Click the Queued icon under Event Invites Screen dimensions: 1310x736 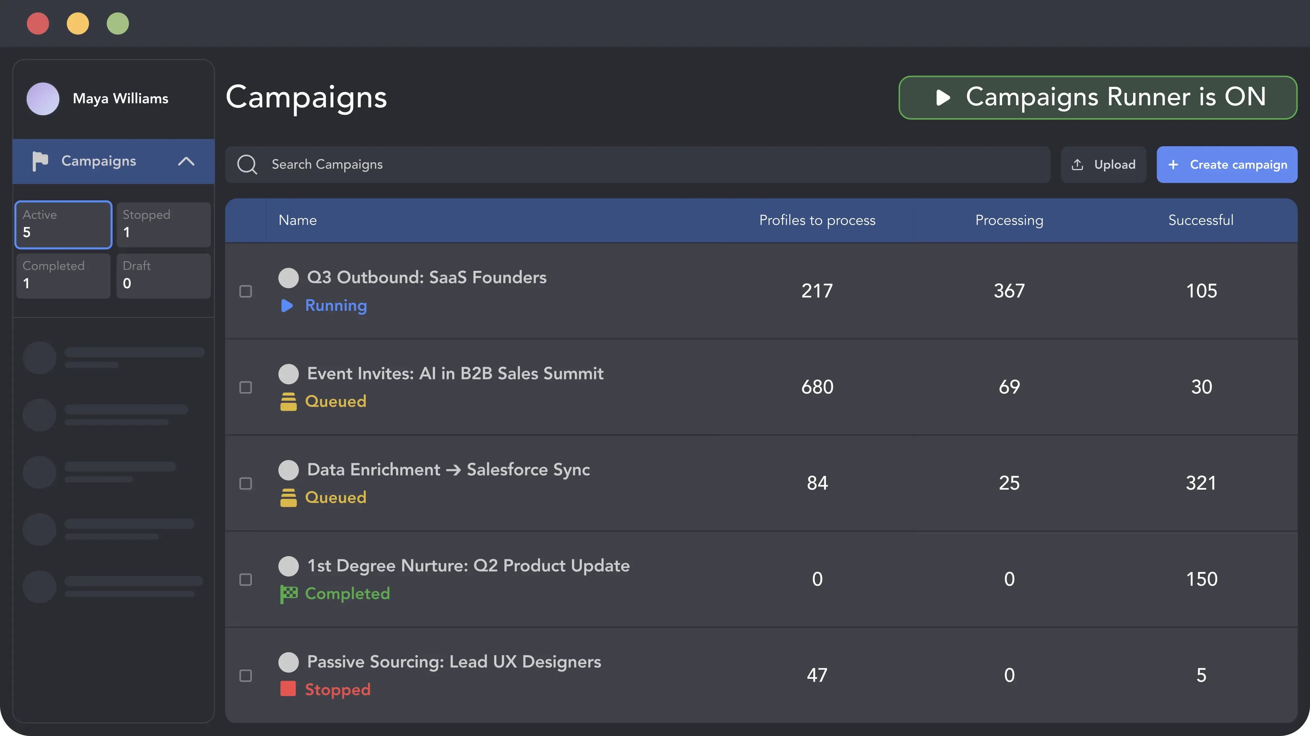coord(288,401)
